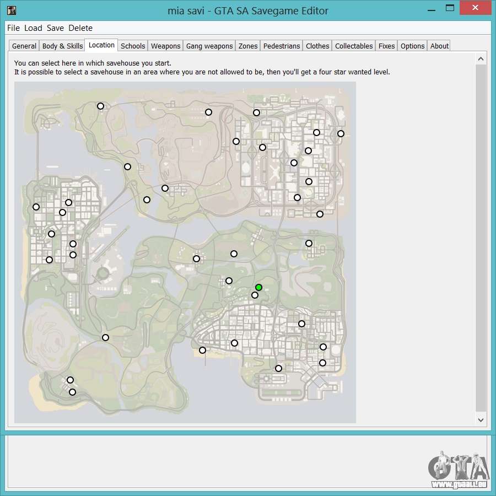This screenshot has height=496, width=496.
Task: Switch to the Clothes tab
Action: click(317, 46)
